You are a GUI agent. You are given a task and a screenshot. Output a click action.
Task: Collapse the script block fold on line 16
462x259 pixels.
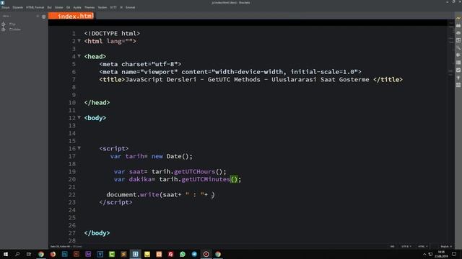click(x=79, y=148)
